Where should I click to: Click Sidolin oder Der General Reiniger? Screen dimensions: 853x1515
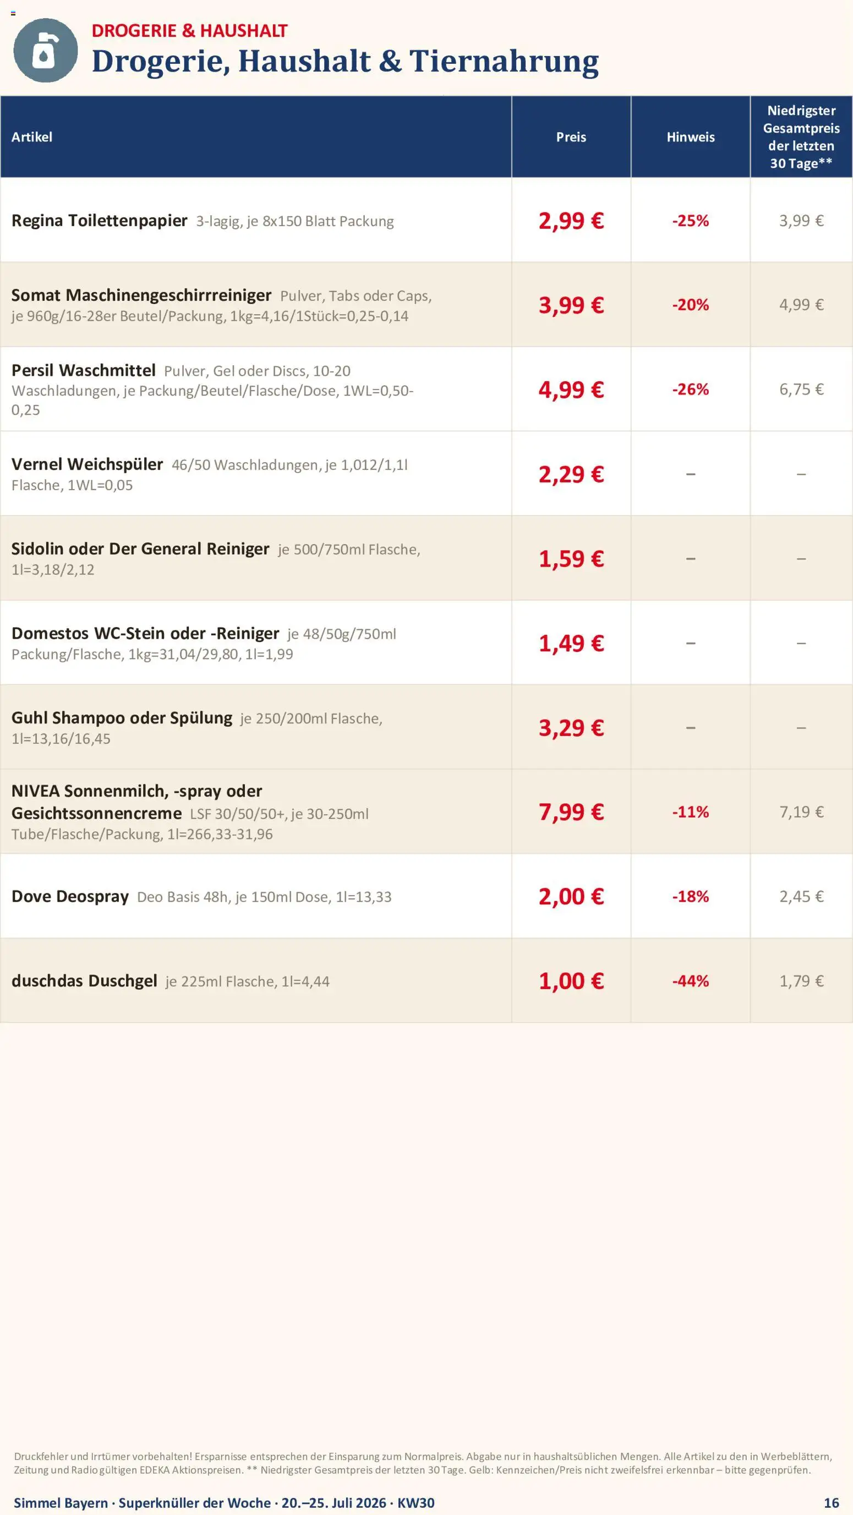pyautogui.click(x=140, y=548)
